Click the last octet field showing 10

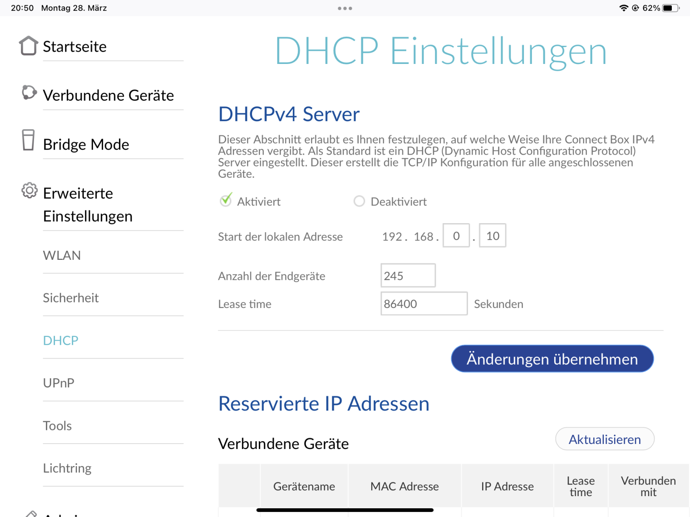pos(493,236)
